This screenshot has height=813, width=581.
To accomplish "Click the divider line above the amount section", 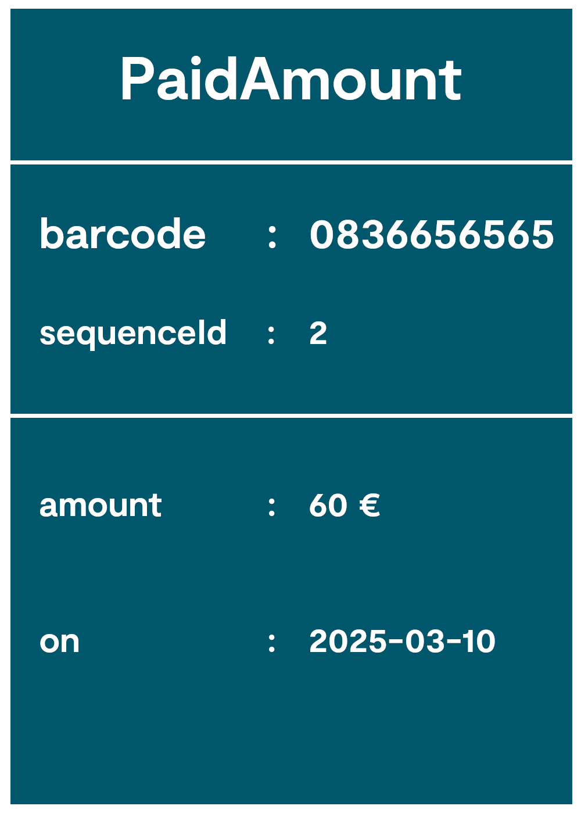I will coord(290,416).
